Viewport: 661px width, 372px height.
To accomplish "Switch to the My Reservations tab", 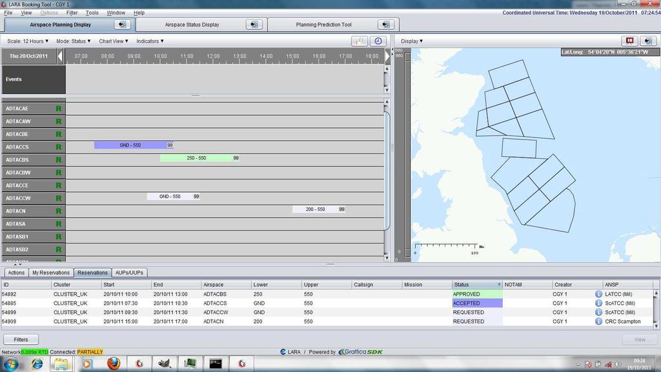I will tap(51, 273).
